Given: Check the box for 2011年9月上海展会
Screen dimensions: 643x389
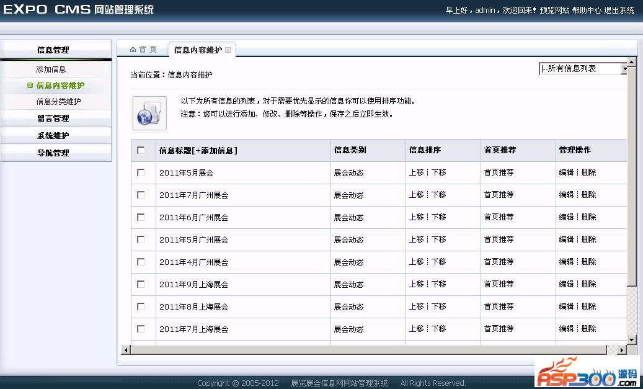Looking at the screenshot, I should pos(141,284).
